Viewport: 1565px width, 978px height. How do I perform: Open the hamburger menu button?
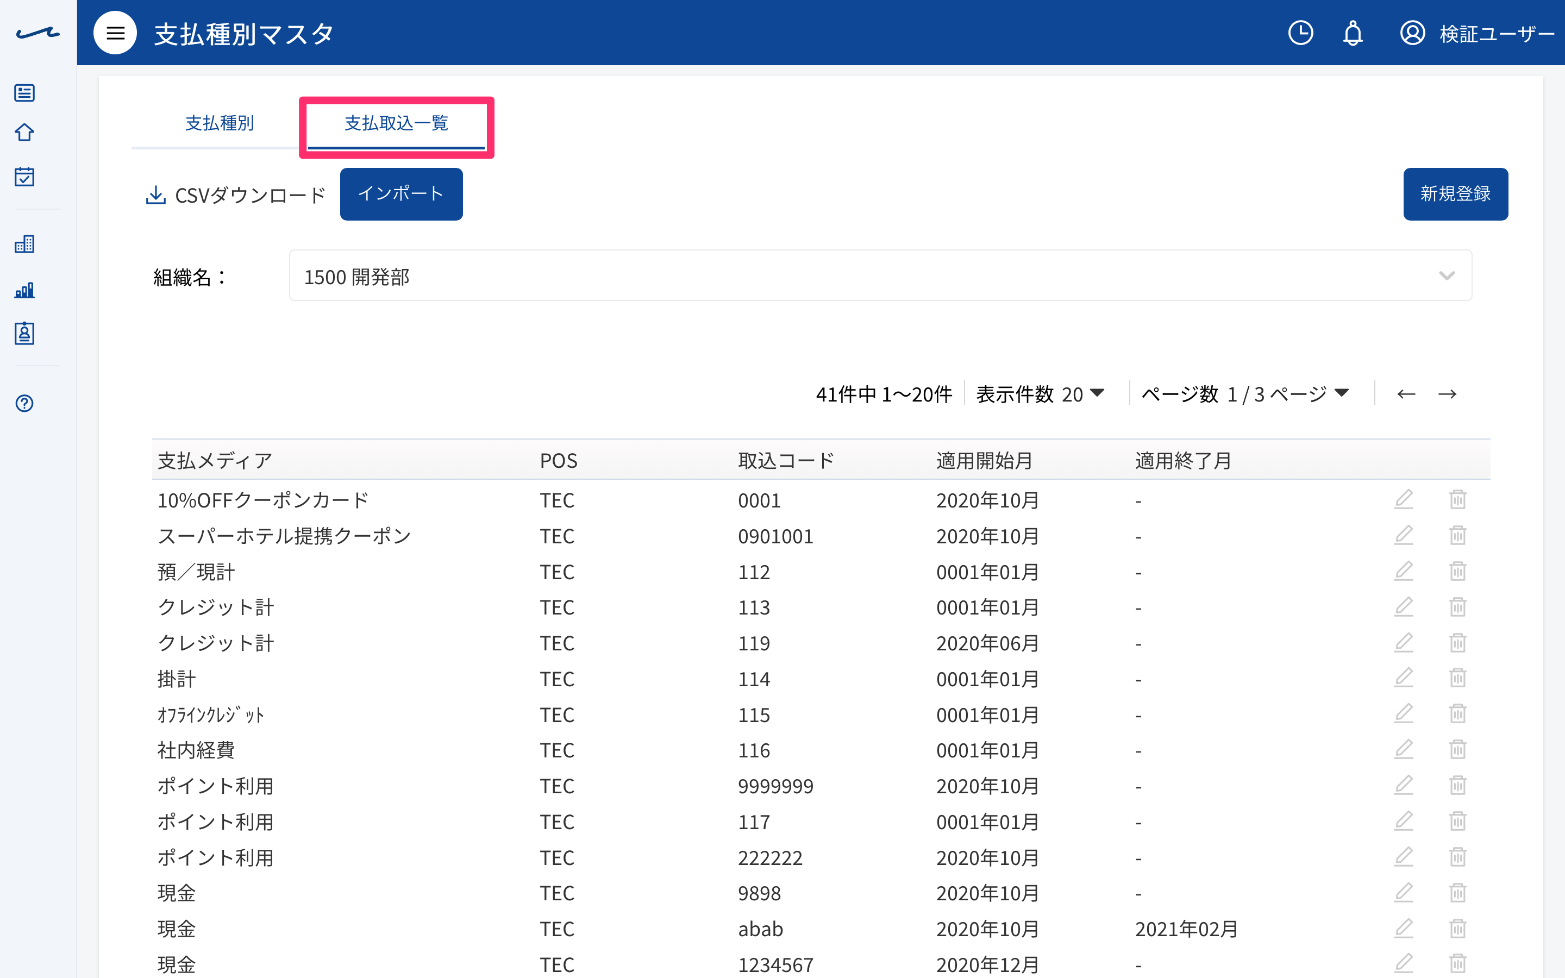click(115, 33)
